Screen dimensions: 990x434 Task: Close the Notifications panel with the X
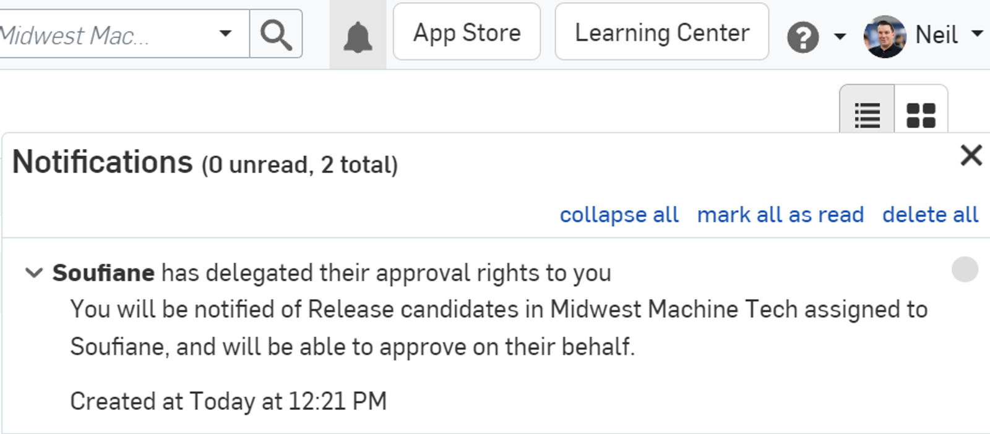pos(971,155)
